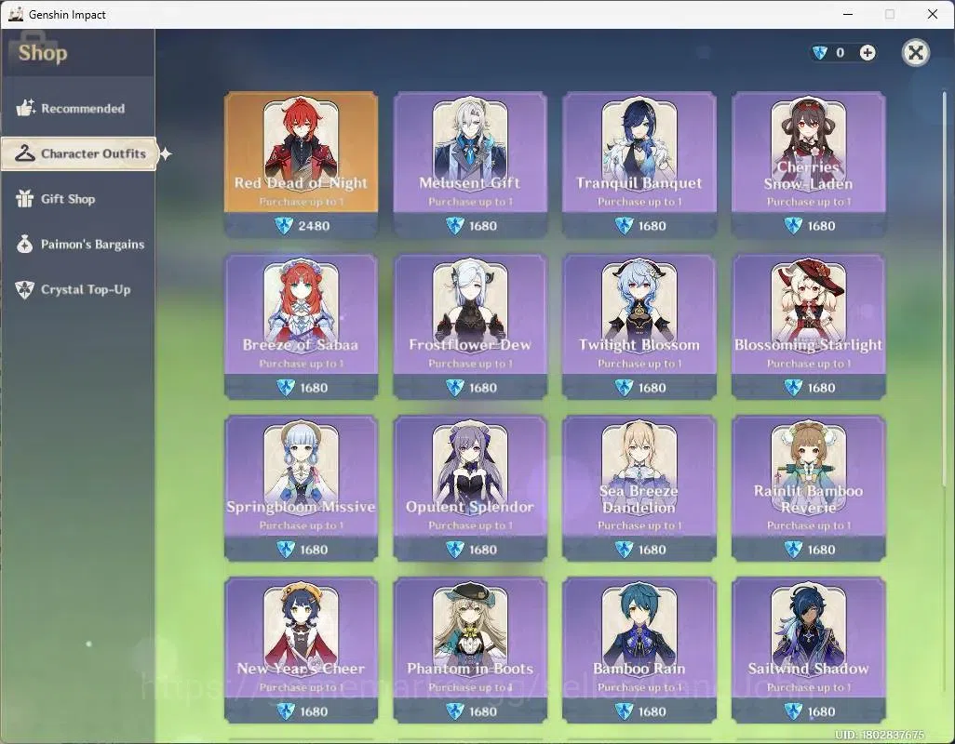955x744 pixels.
Task: Select the Character Outfits tab
Action: point(79,153)
